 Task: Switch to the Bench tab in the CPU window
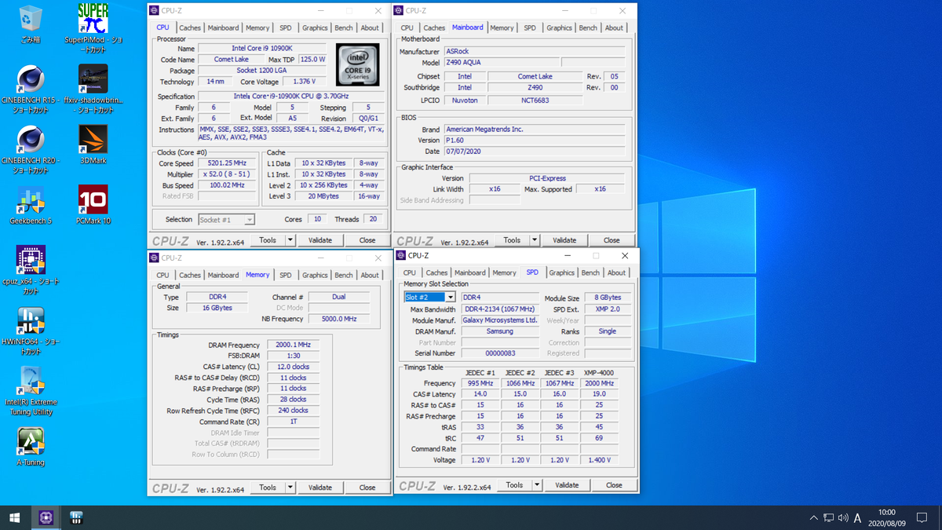tap(344, 27)
